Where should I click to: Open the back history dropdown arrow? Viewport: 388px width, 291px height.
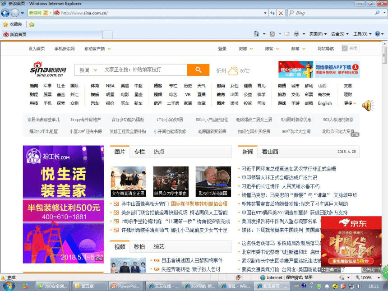[x=23, y=13]
